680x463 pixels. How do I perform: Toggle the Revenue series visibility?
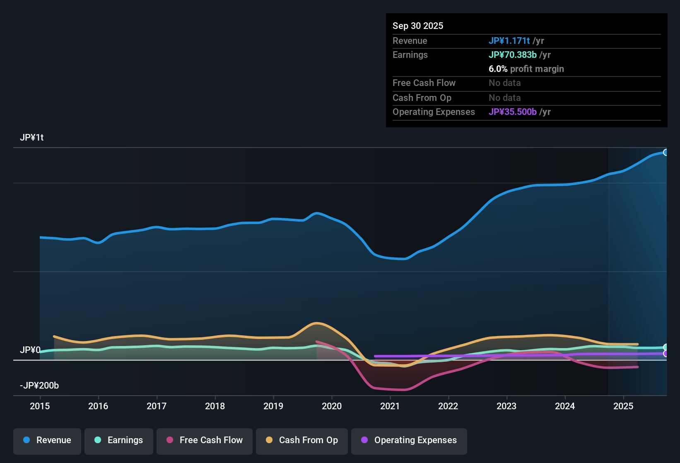tap(47, 440)
